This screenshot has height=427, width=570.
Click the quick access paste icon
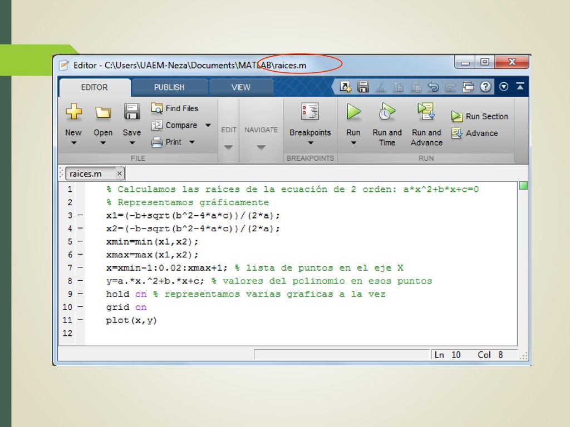(416, 87)
